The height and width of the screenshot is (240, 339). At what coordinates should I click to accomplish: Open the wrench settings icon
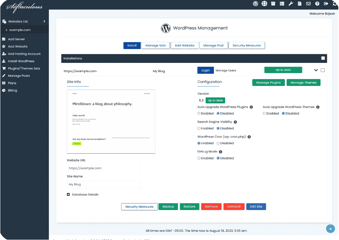[291, 4]
